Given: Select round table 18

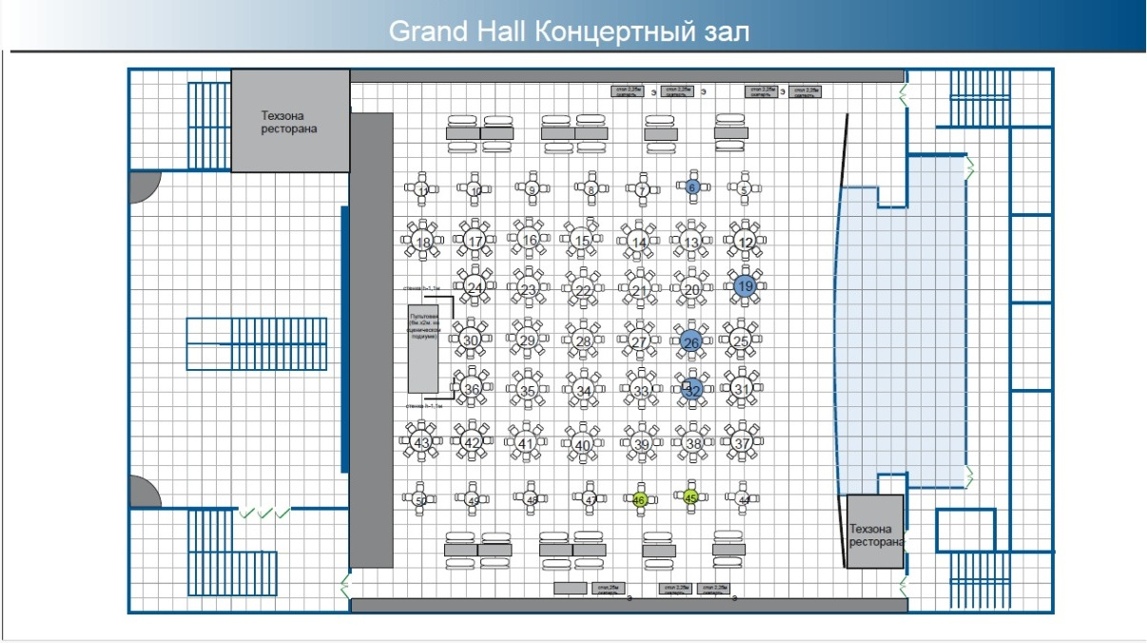Looking at the screenshot, I should tap(423, 243).
